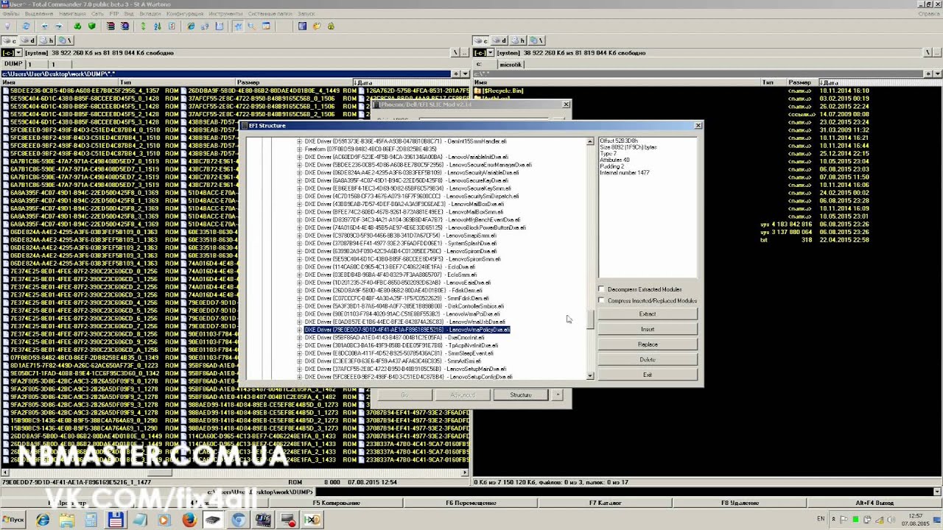Screen dimensions: 943x530
Task: Click the Start (Пуск) button
Action: (x=14, y=520)
